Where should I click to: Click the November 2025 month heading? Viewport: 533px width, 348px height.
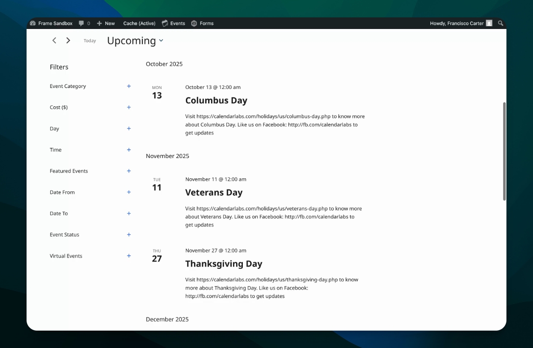pyautogui.click(x=167, y=156)
